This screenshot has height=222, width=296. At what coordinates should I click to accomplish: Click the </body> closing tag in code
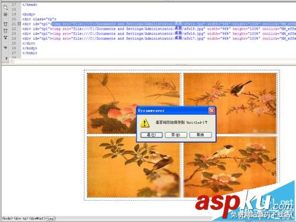coord(30,48)
